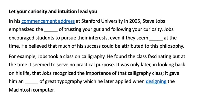The width and height of the screenshot is (197, 111).
Task: Click the phrase 'pursue their interests'
Action: click(78, 38)
